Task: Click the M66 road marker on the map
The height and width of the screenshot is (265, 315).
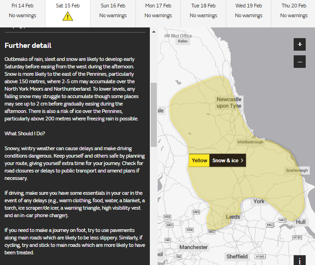Action: click(189, 230)
